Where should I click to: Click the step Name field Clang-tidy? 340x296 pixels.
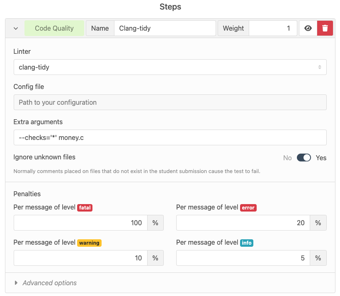coord(165,28)
